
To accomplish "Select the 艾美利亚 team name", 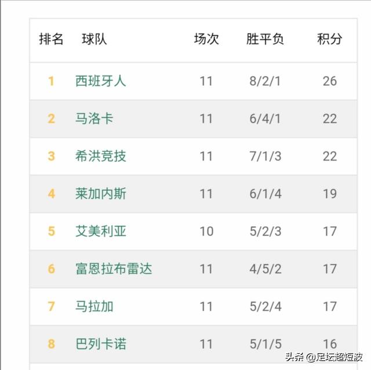I will point(100,231).
